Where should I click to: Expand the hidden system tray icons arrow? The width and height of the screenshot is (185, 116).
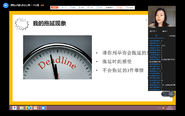[157, 108]
